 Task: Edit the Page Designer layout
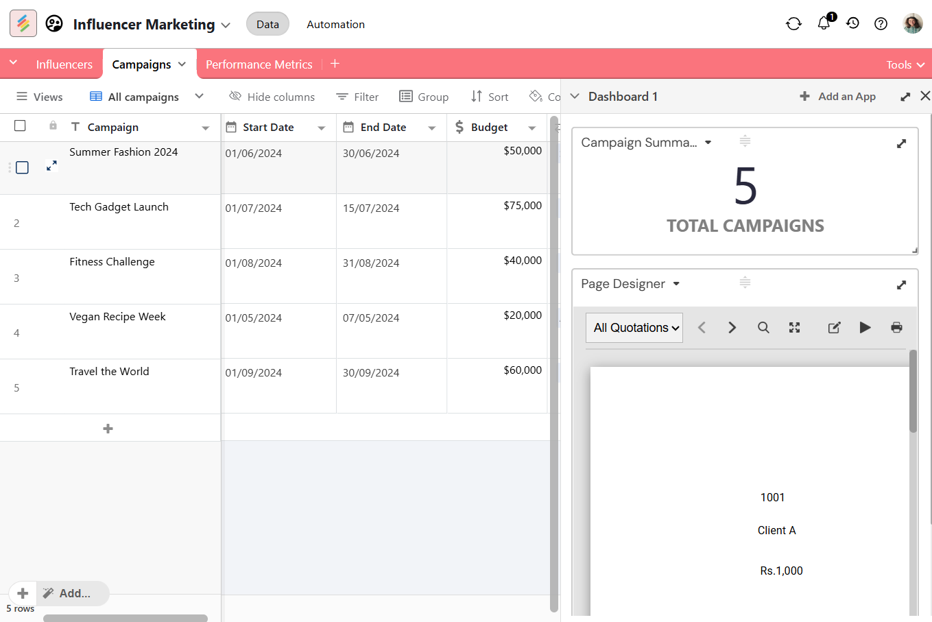tap(834, 328)
